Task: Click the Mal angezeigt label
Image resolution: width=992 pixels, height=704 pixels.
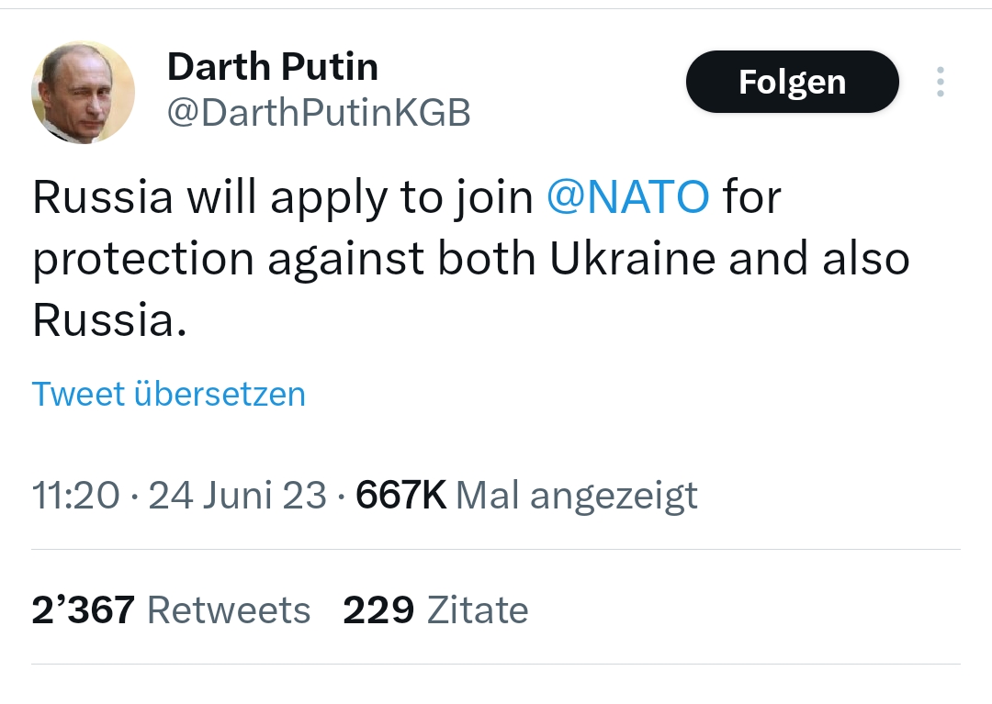Action: pos(577,496)
